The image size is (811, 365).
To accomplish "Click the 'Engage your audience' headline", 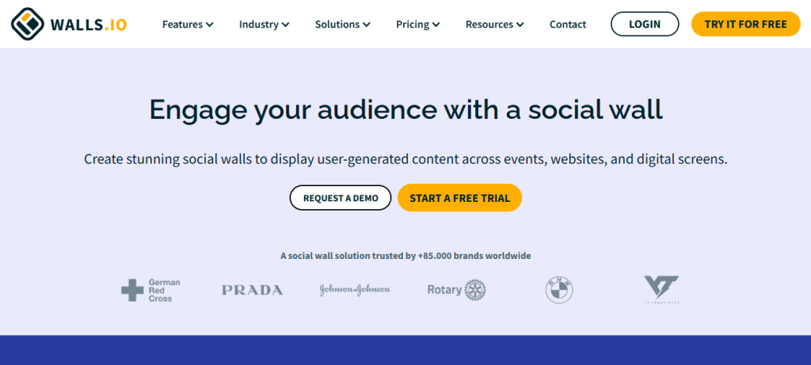I will [x=406, y=109].
